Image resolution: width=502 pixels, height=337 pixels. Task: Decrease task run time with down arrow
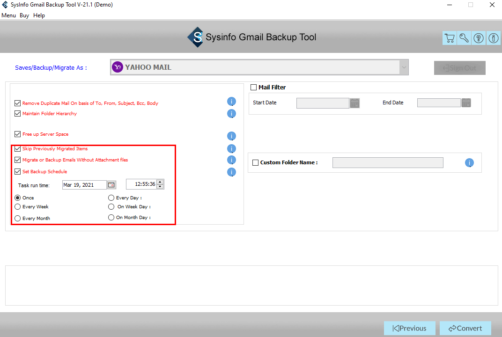(160, 187)
